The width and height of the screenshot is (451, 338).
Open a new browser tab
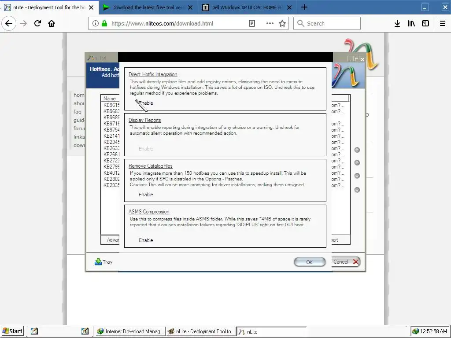[x=304, y=7]
